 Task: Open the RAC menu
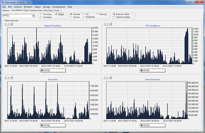10,7
